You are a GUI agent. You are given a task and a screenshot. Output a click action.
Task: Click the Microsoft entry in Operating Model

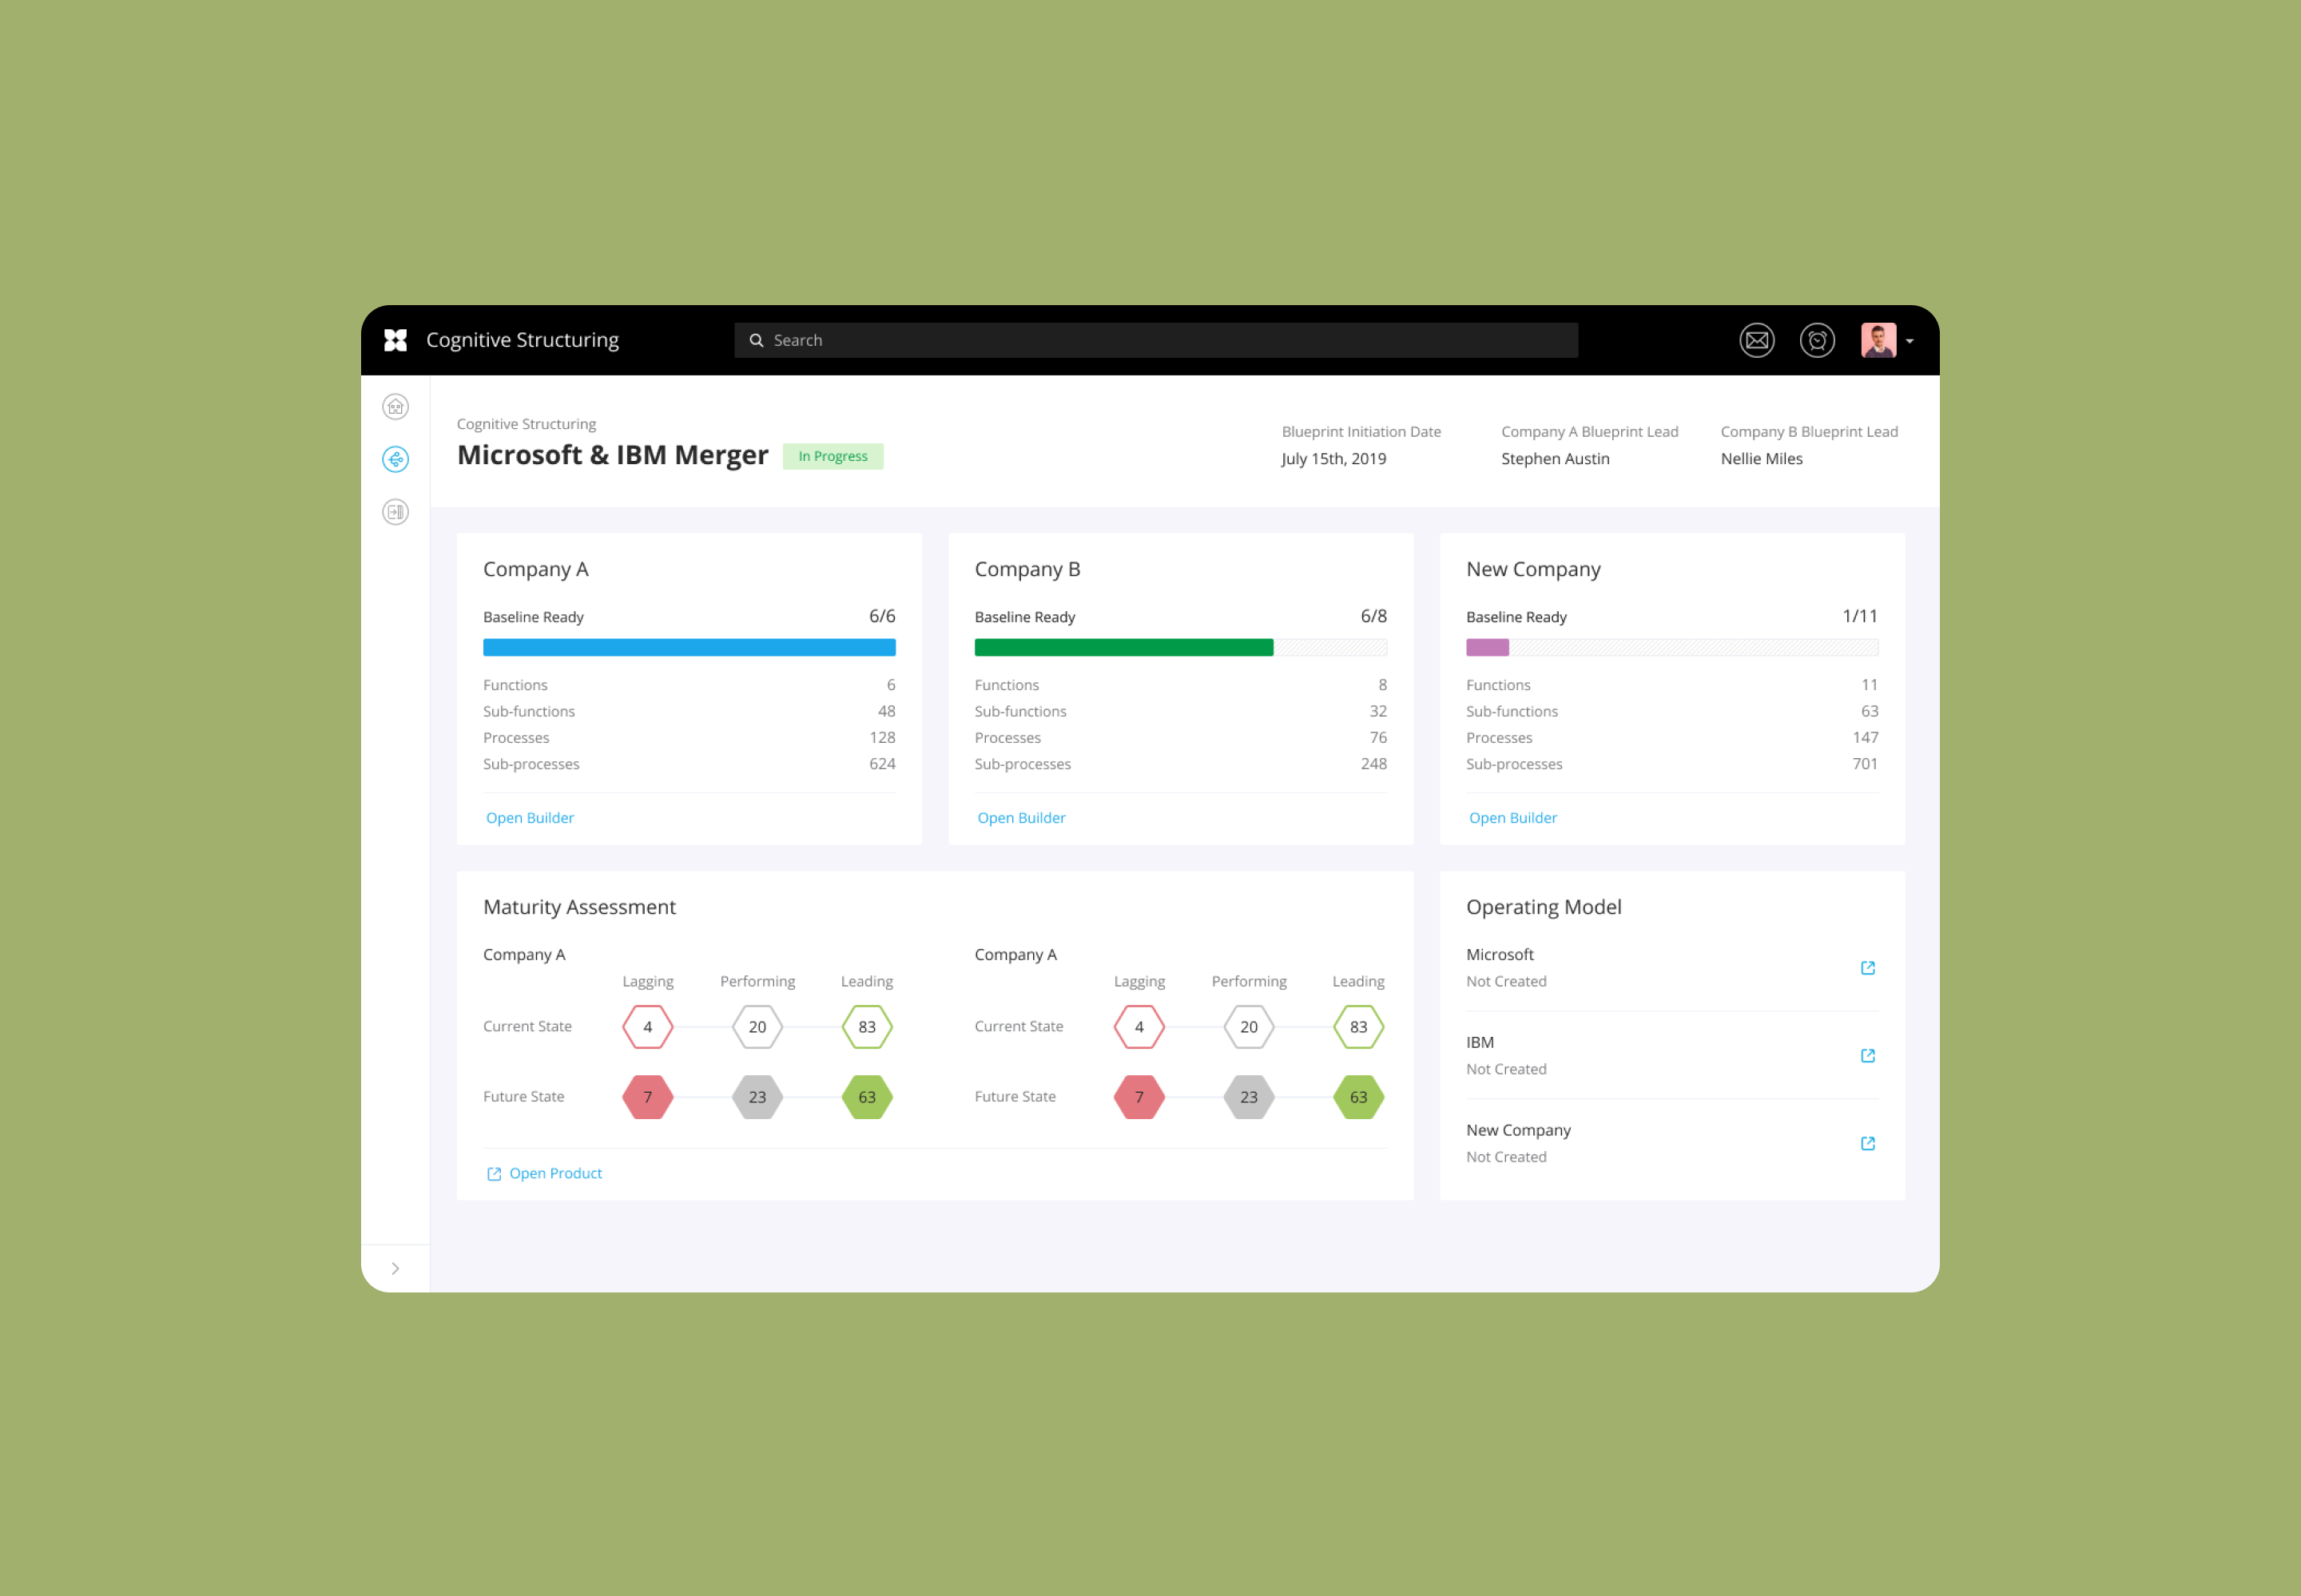tap(1499, 955)
